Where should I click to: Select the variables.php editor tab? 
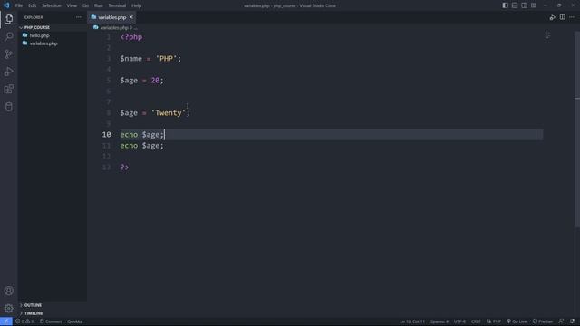[x=111, y=17]
